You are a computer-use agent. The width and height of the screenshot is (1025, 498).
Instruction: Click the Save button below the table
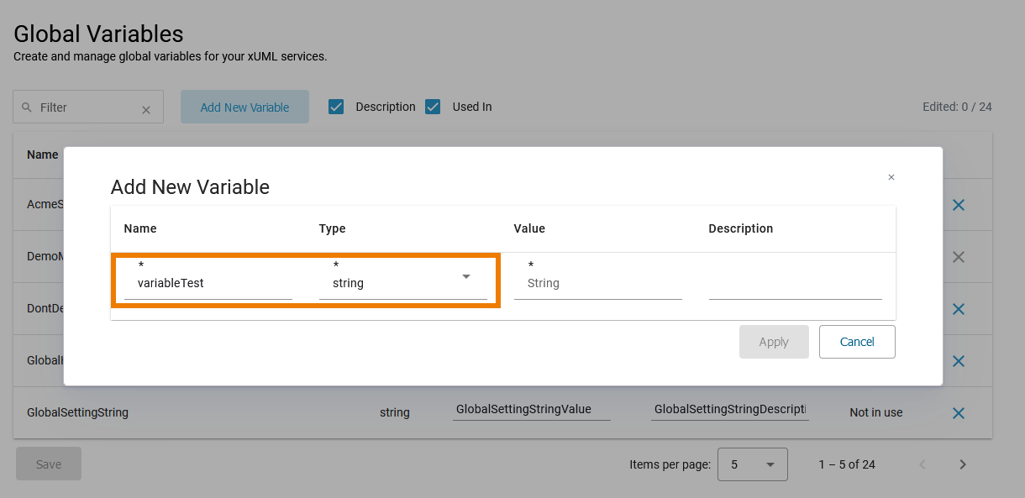[x=49, y=464]
